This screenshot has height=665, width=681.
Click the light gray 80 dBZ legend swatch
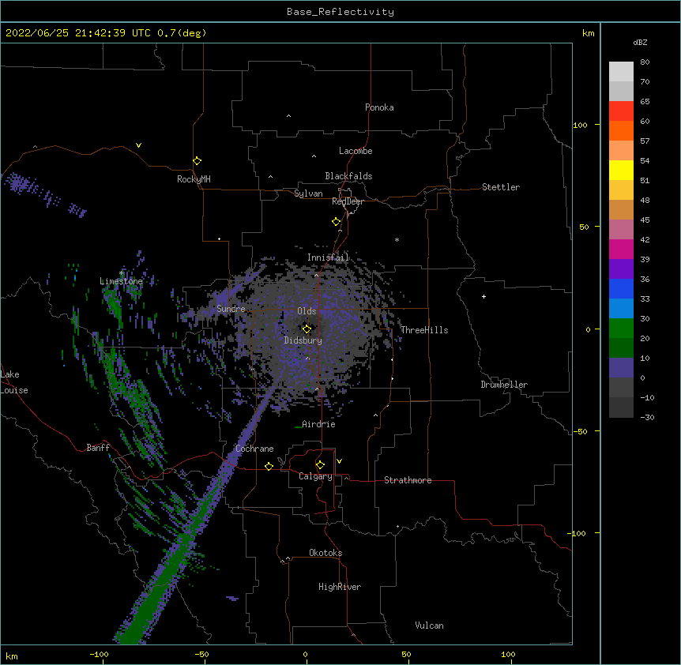(x=621, y=72)
